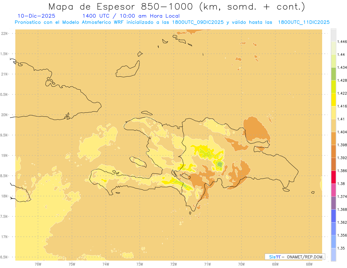This screenshot has width=347, height=268.
Task: Click the legend value '1.422'
Action: tap(342, 93)
